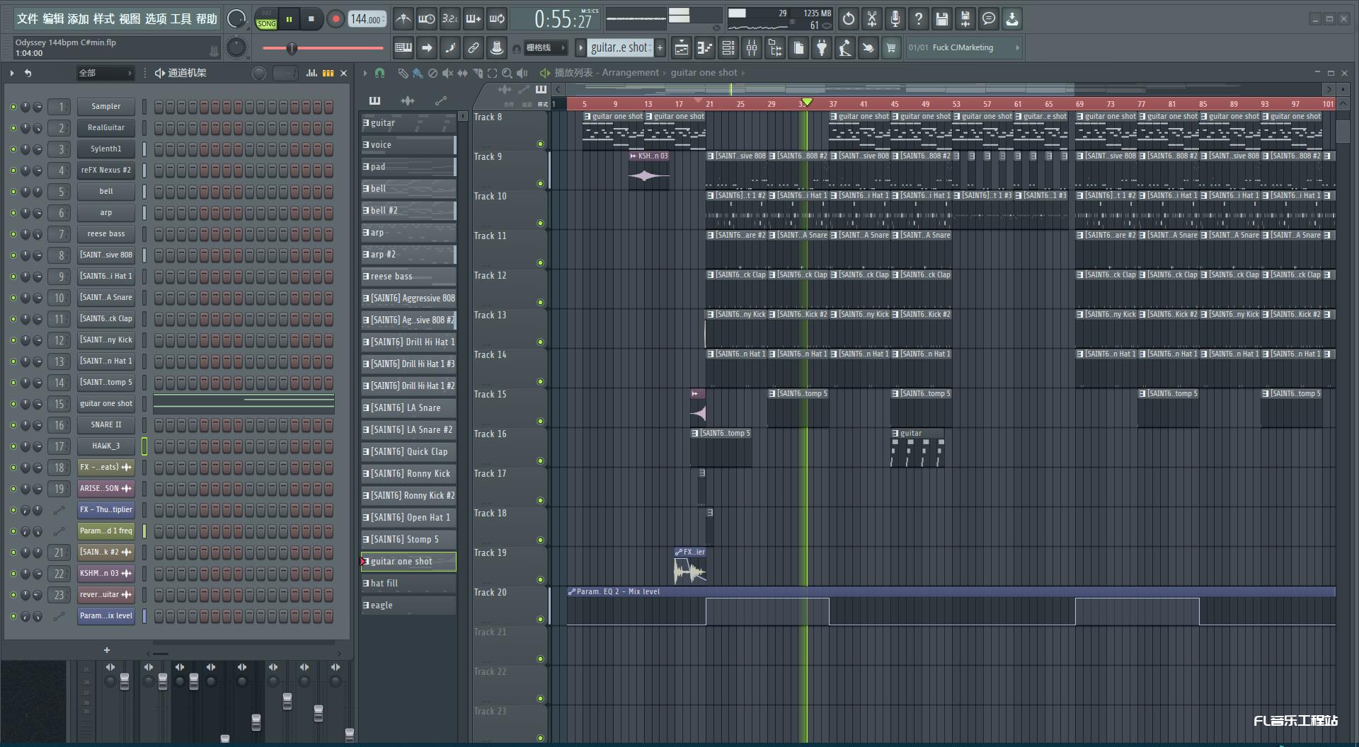Open the 样式 menu
Screen dimensions: 1359x747
(x=104, y=19)
